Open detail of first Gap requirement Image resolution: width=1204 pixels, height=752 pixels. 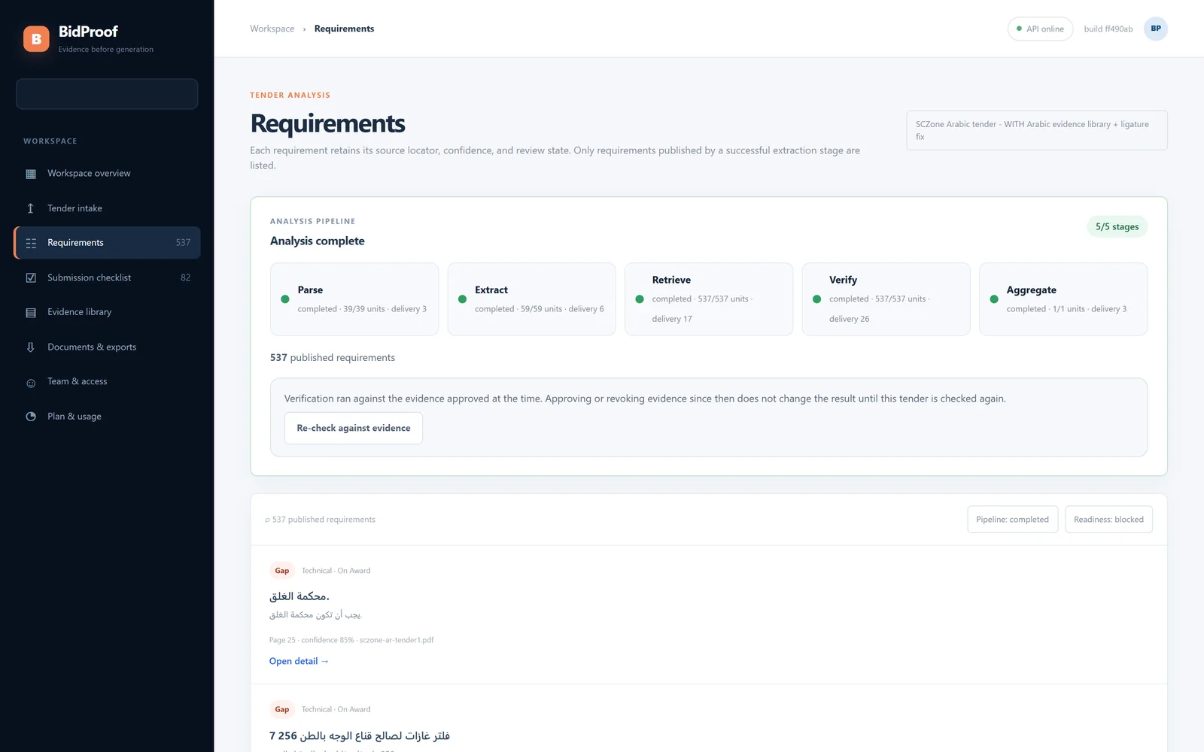coord(299,661)
